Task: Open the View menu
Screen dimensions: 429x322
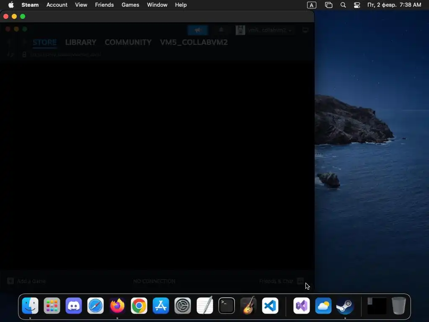Action: click(81, 5)
